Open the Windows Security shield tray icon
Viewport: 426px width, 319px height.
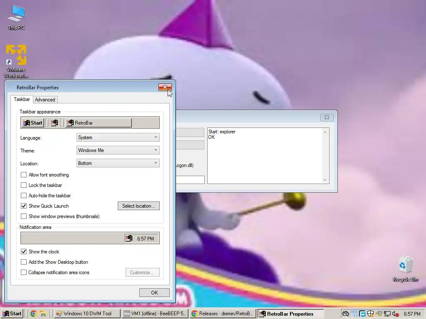pos(370,314)
